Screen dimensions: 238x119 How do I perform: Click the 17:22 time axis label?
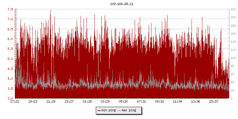[15, 101]
